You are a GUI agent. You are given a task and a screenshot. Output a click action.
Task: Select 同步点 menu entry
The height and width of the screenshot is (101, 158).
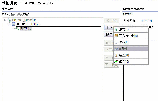pos(131,49)
